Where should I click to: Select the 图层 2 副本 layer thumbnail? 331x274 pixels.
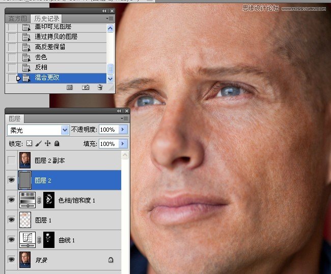(x=25, y=160)
